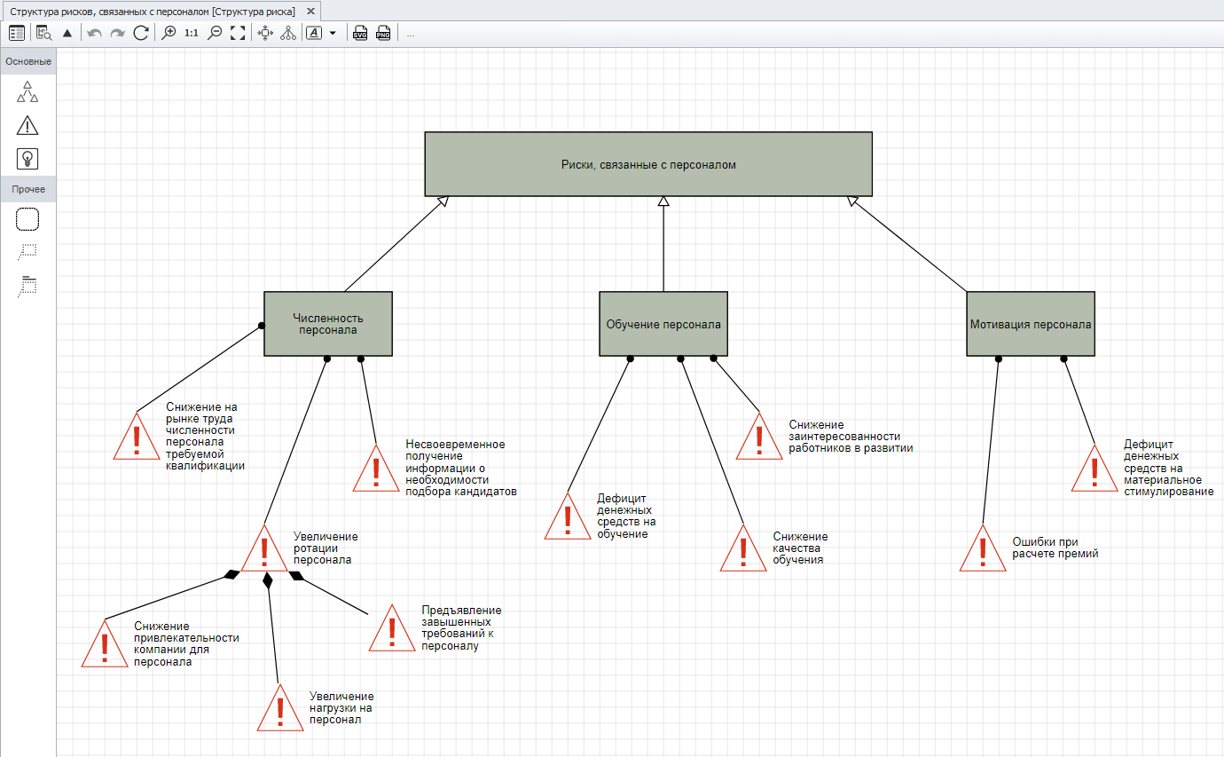Export diagram using the PNG icon
The height and width of the screenshot is (757, 1224).
coord(383,33)
